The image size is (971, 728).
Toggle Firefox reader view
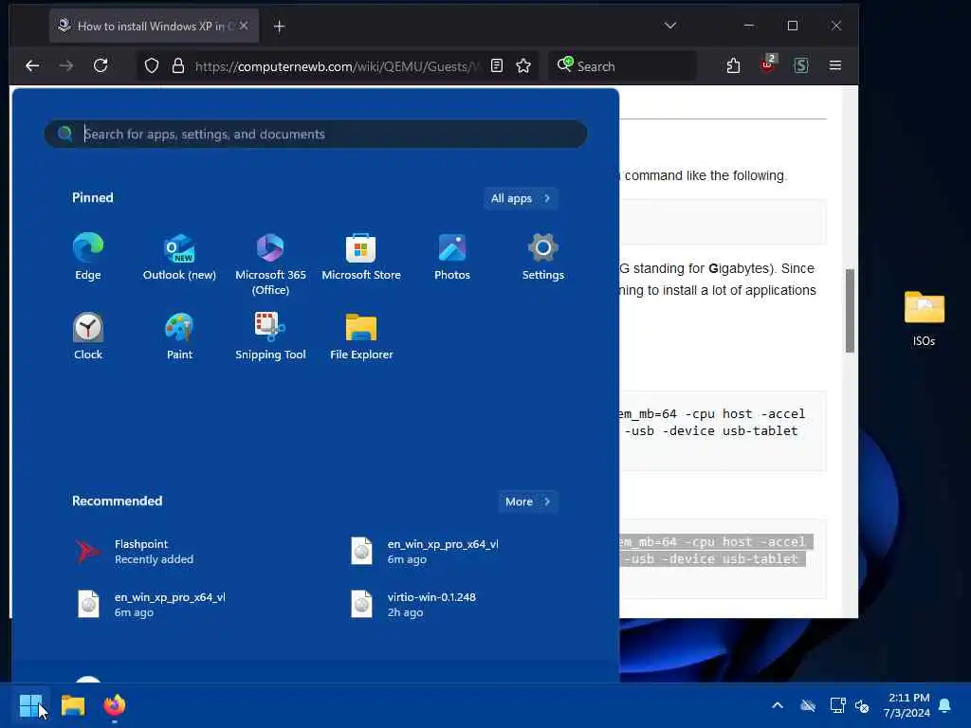(497, 65)
